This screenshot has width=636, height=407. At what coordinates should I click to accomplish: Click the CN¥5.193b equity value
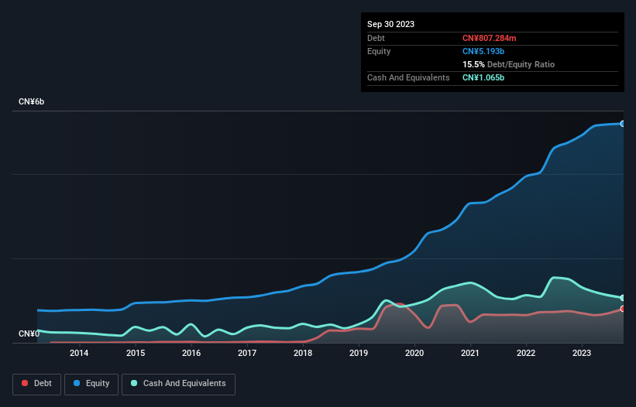click(483, 51)
